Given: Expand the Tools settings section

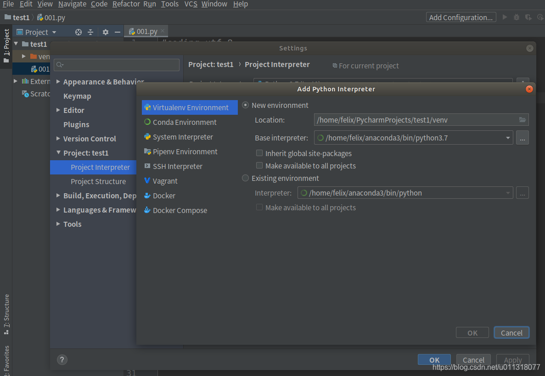Looking at the screenshot, I should coord(58,224).
